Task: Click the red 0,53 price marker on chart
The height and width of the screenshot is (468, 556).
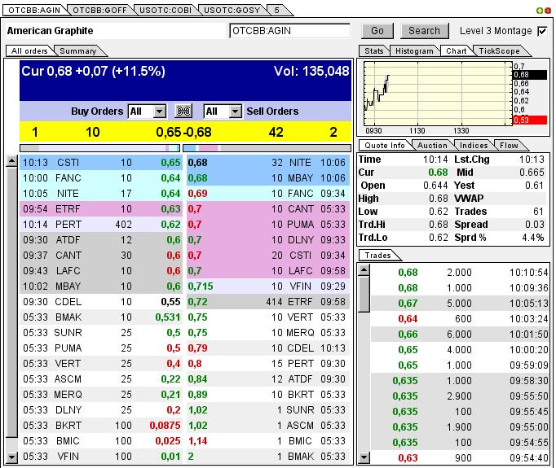Action: tap(522, 120)
